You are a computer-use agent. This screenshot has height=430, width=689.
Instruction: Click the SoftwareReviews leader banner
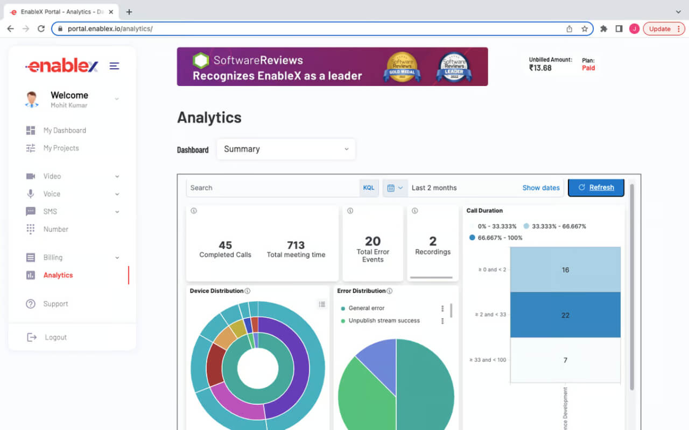(332, 67)
